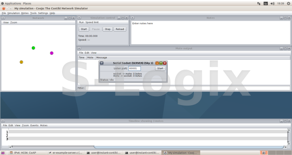Open Timeline View menu

tap(17, 125)
